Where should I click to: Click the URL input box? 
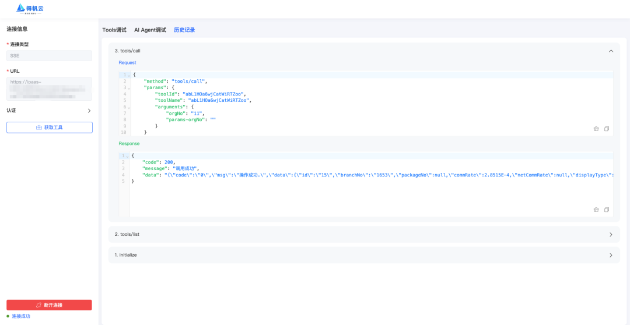point(49,89)
